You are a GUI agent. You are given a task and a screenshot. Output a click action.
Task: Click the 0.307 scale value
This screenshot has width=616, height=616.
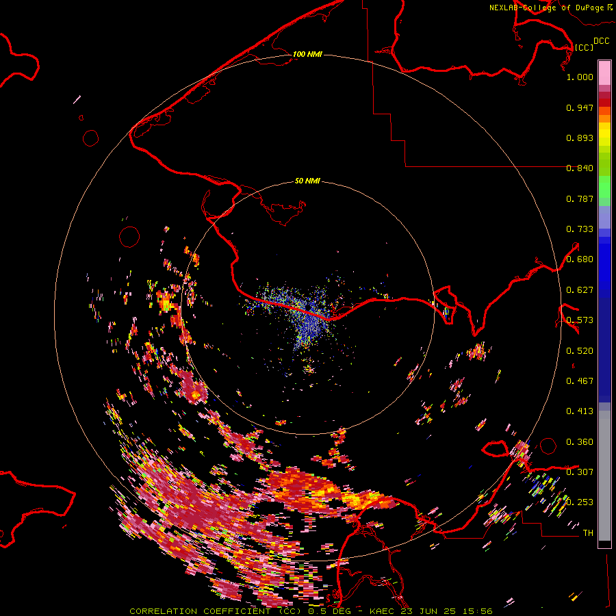coord(580,472)
